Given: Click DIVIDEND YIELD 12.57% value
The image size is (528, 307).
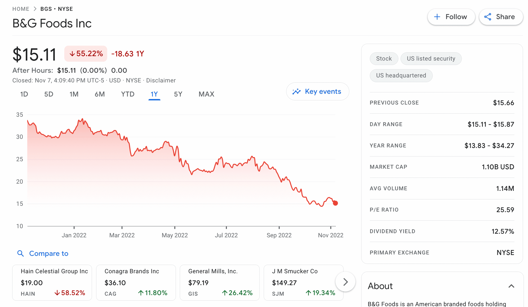Looking at the screenshot, I should 503,231.
